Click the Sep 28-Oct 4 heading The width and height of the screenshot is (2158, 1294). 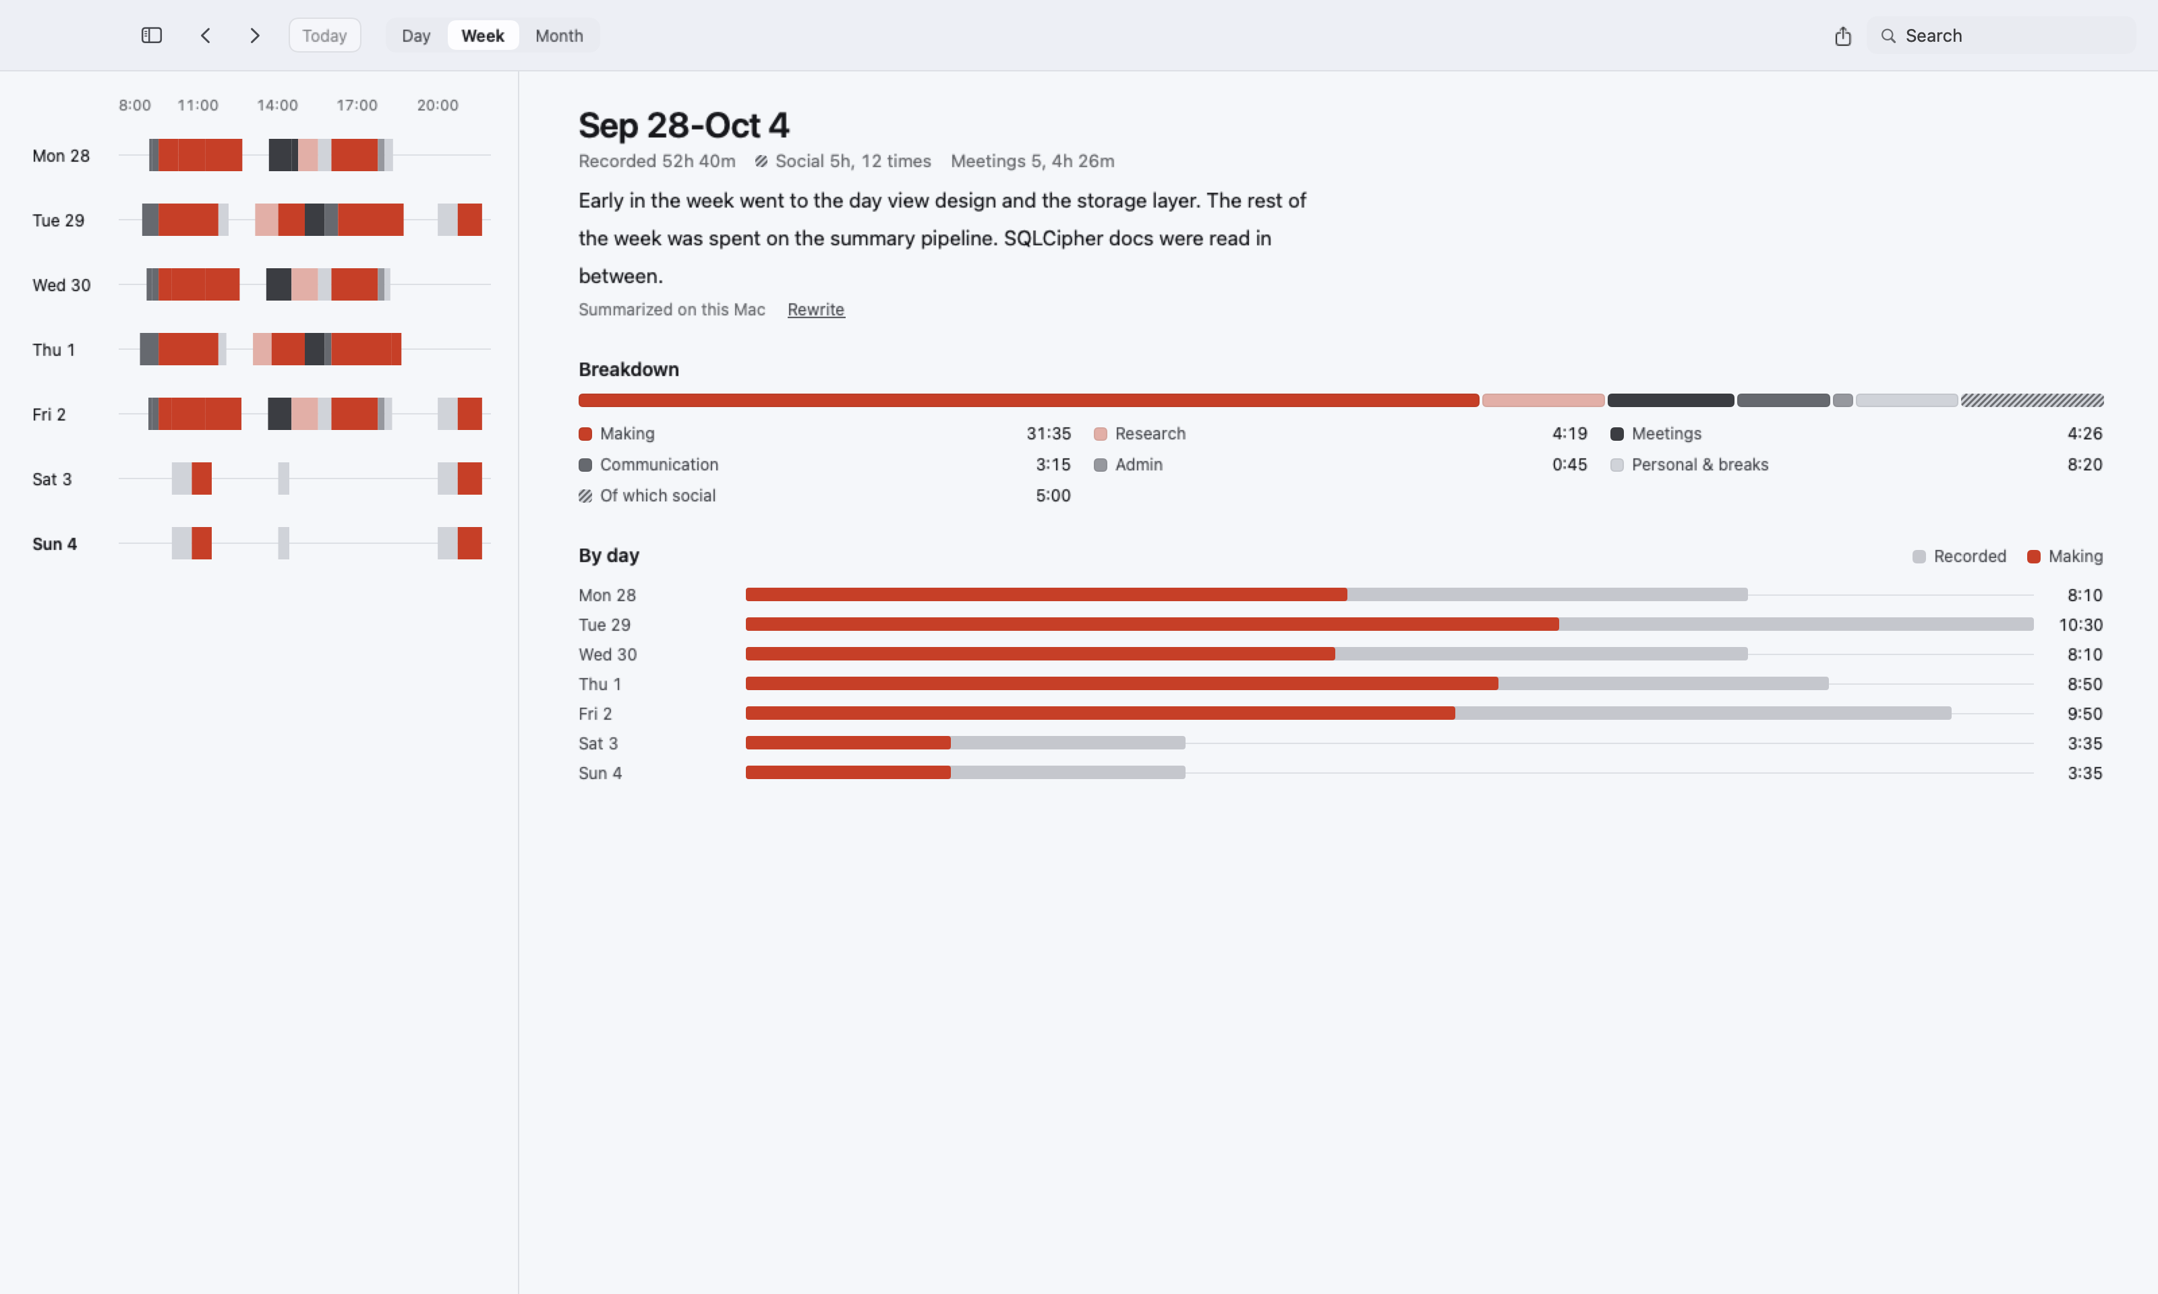coord(684,125)
